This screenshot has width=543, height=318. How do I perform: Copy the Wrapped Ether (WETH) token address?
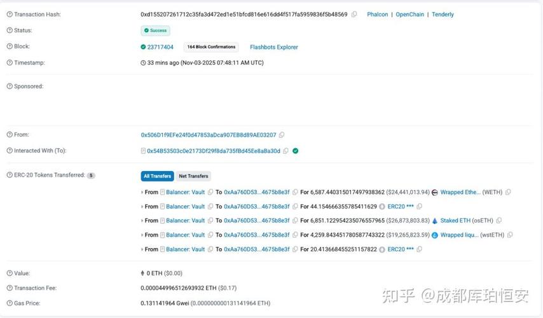tap(508, 192)
